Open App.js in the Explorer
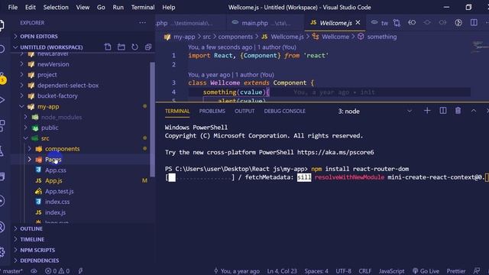Screen dimensions: 489x275 click(x=53, y=181)
